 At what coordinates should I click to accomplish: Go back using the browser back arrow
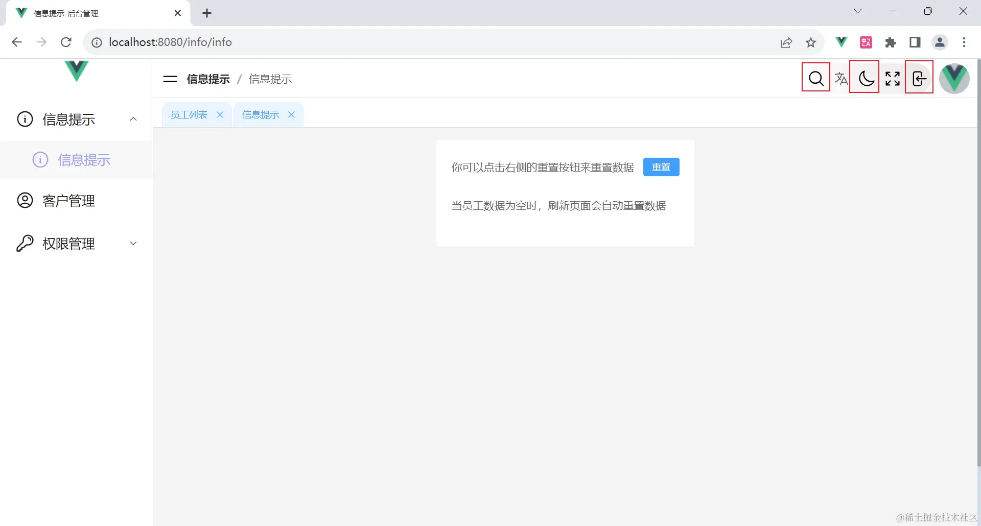coord(17,42)
